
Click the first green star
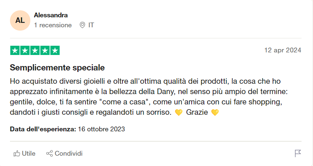tap(15, 51)
